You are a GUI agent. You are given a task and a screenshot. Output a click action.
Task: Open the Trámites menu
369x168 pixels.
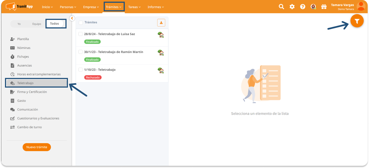pyautogui.click(x=114, y=7)
